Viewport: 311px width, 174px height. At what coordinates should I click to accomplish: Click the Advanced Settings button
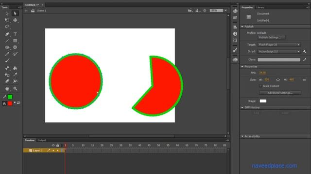tap(280, 93)
